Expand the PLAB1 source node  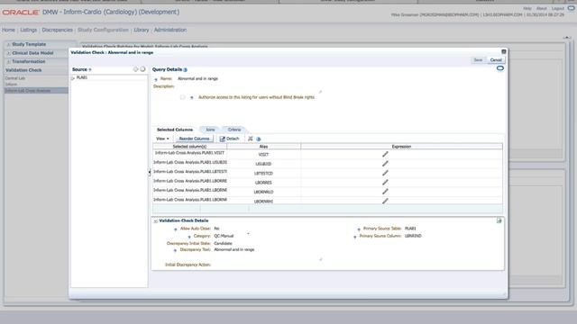pyautogui.click(x=73, y=78)
